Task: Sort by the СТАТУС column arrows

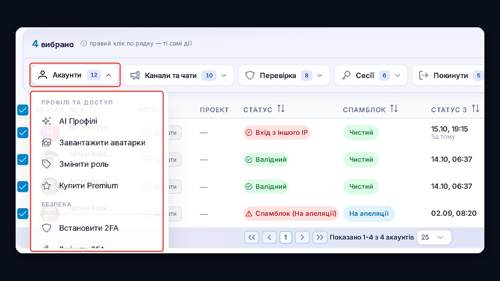Action: [x=281, y=109]
